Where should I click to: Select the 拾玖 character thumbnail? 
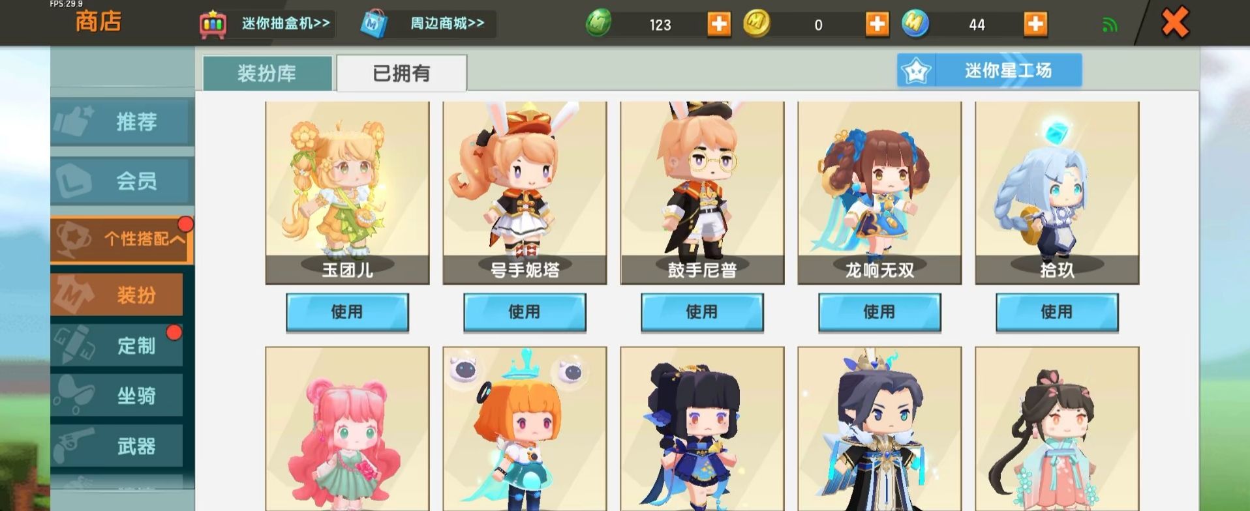[x=1057, y=193]
